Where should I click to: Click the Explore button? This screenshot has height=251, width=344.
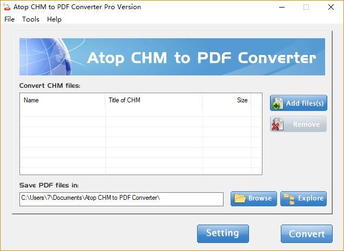pos(303,198)
